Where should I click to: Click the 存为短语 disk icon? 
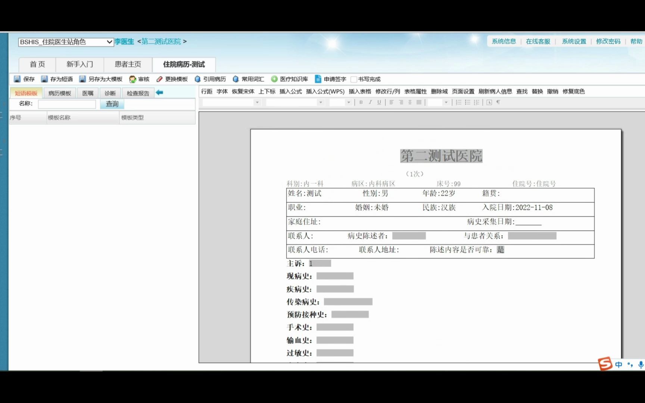pos(44,79)
